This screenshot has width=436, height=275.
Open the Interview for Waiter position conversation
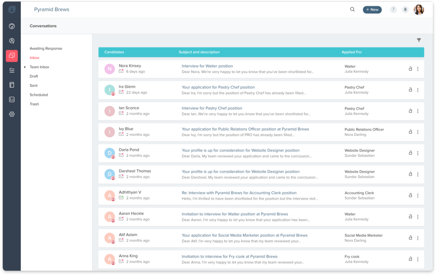[x=207, y=66]
